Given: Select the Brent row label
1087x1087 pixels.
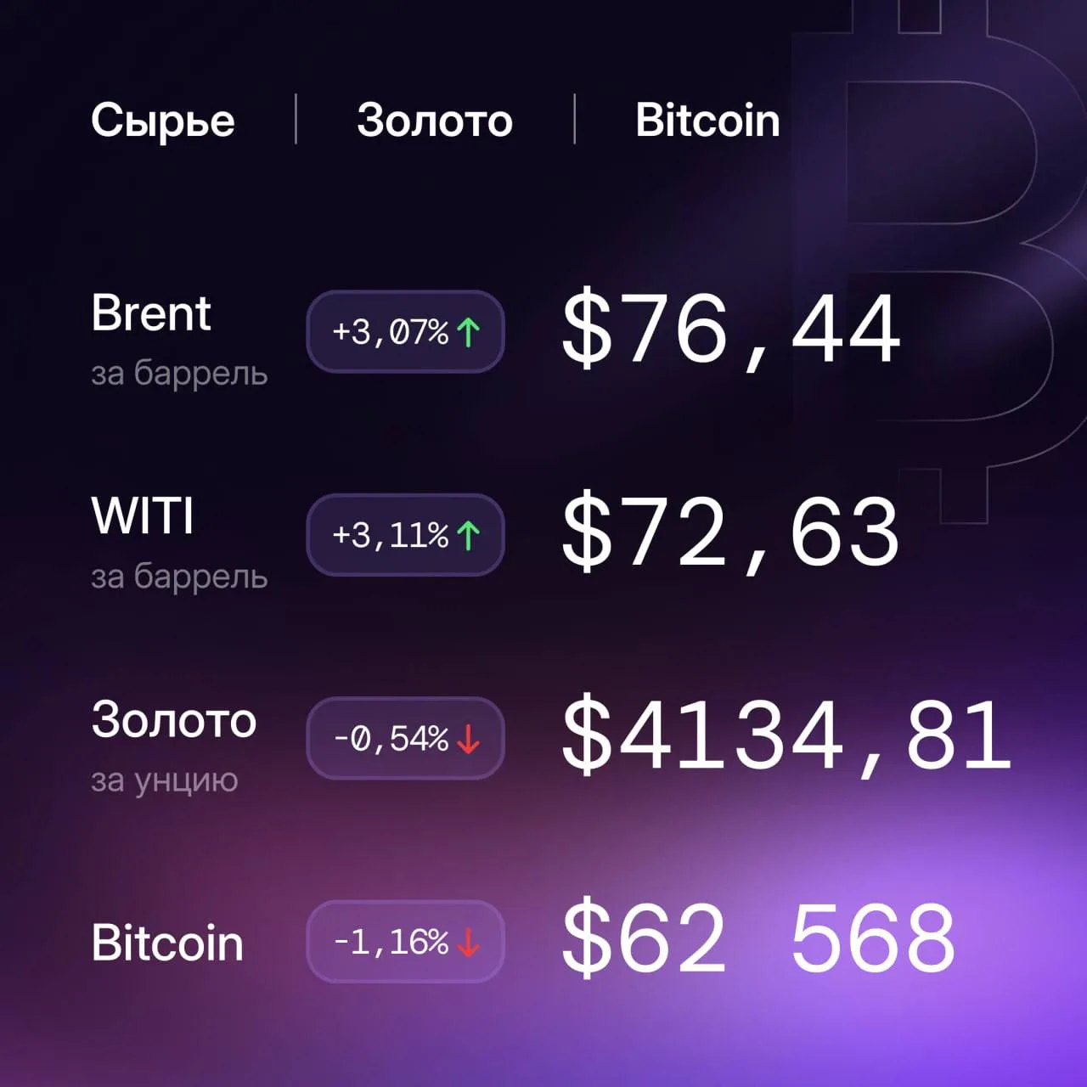Looking at the screenshot, I should 151,313.
